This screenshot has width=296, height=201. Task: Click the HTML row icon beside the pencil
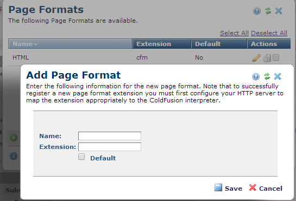[267, 58]
